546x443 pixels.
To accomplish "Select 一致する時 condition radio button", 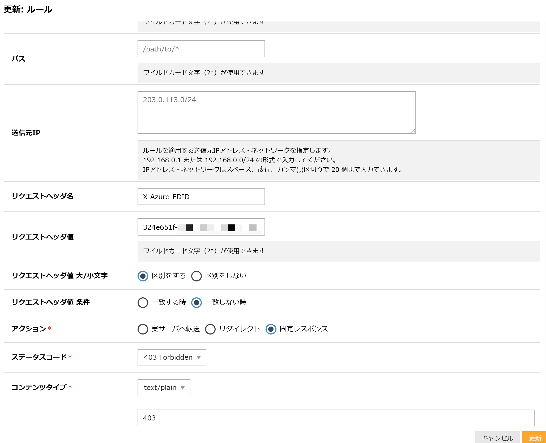I will [x=143, y=303].
